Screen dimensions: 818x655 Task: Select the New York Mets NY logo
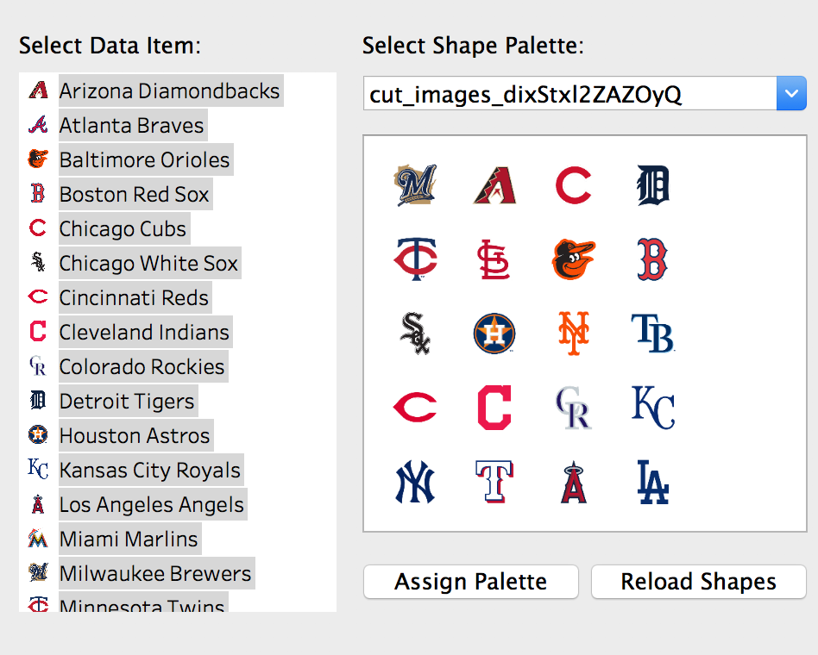(574, 334)
